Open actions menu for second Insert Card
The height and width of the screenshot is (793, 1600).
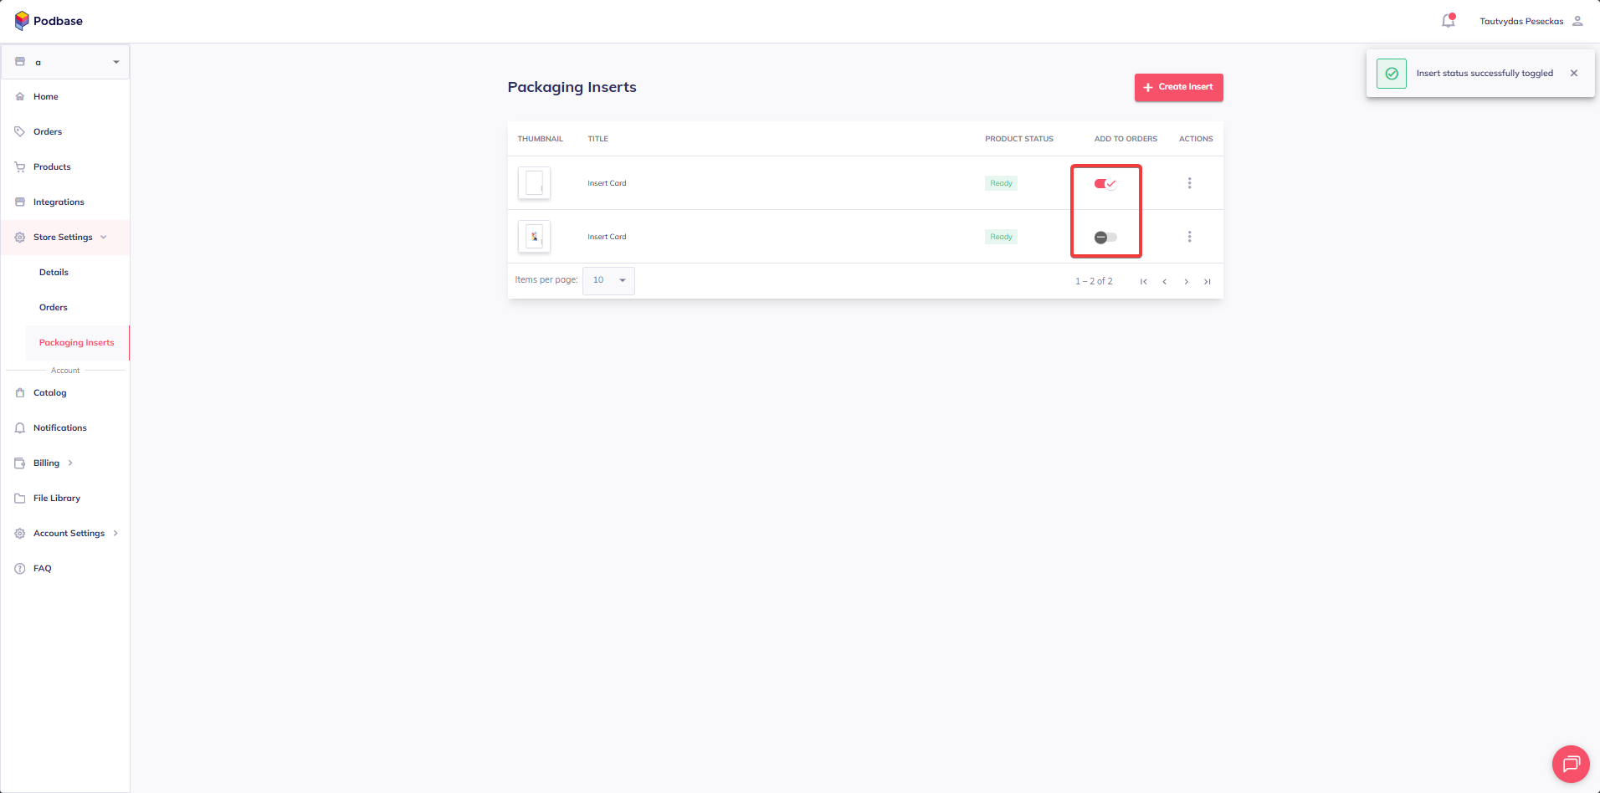tap(1189, 237)
